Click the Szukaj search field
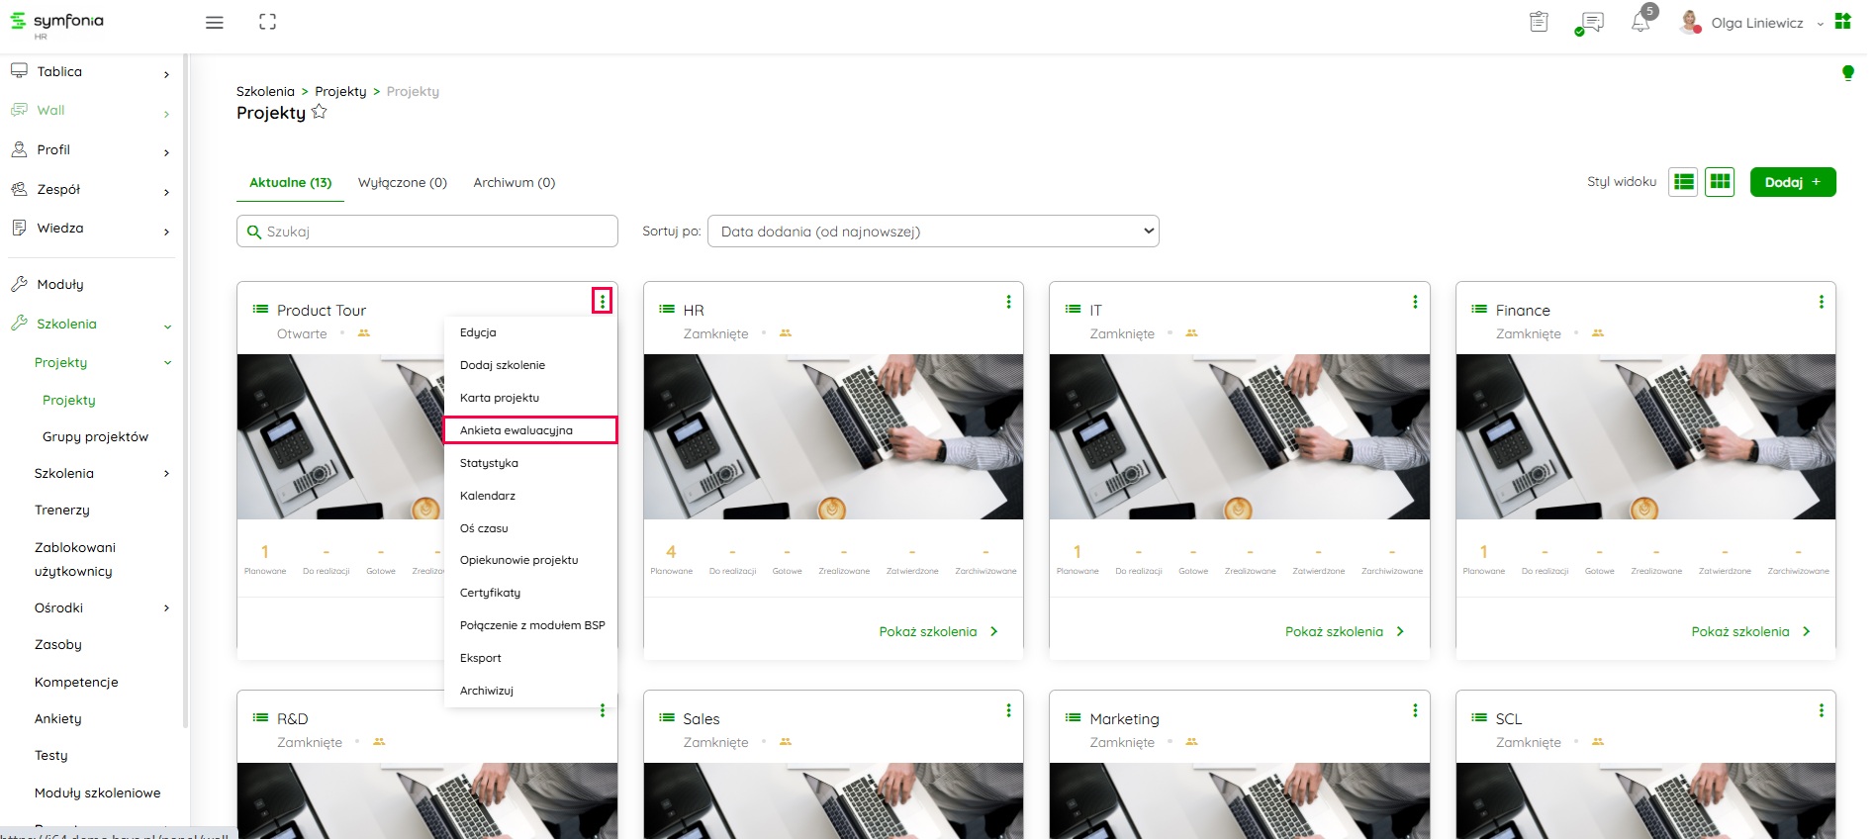Image resolution: width=1875 pixels, height=839 pixels. click(x=427, y=232)
